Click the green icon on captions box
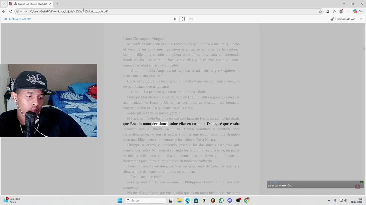 point(362,182)
